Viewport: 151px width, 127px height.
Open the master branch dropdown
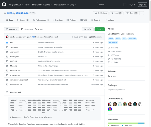(x=11, y=29)
